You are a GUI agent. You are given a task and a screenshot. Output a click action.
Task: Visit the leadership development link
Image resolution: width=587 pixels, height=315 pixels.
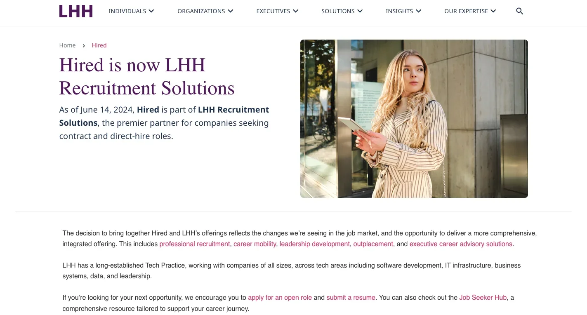coord(315,244)
